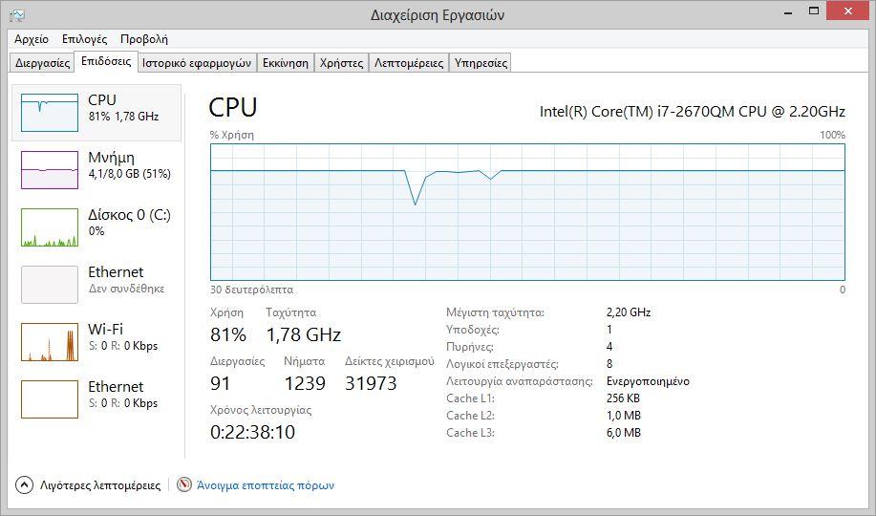Open the Προβολή menu
The image size is (876, 516).
tap(143, 39)
